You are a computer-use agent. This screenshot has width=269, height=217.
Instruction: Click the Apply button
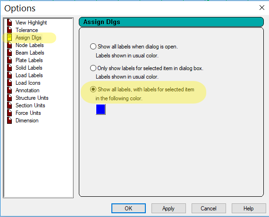point(168,208)
